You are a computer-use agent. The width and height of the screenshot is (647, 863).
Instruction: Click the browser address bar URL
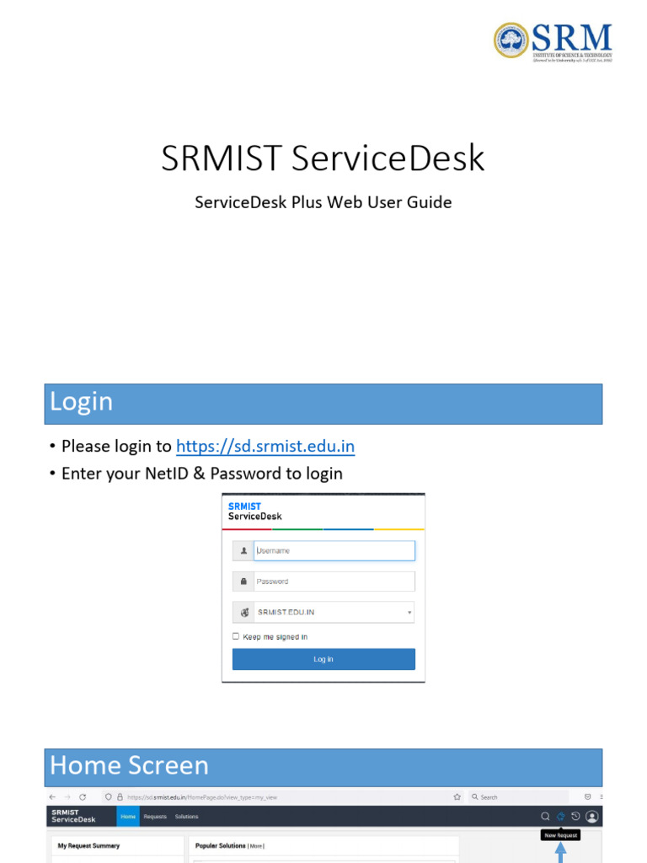202,797
